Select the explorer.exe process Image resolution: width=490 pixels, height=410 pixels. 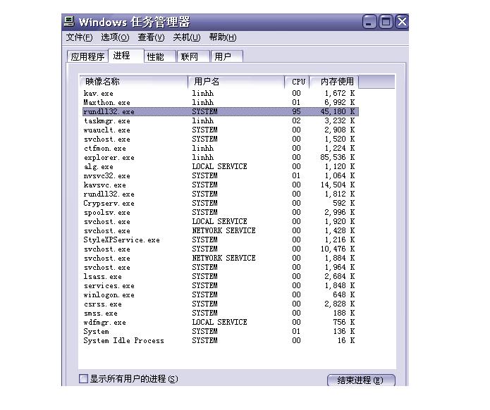click(x=221, y=157)
